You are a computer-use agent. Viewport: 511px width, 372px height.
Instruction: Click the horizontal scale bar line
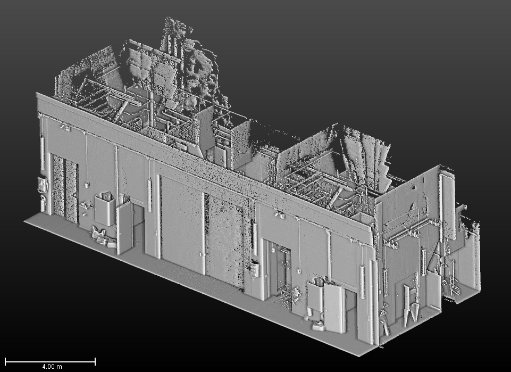click(50, 361)
